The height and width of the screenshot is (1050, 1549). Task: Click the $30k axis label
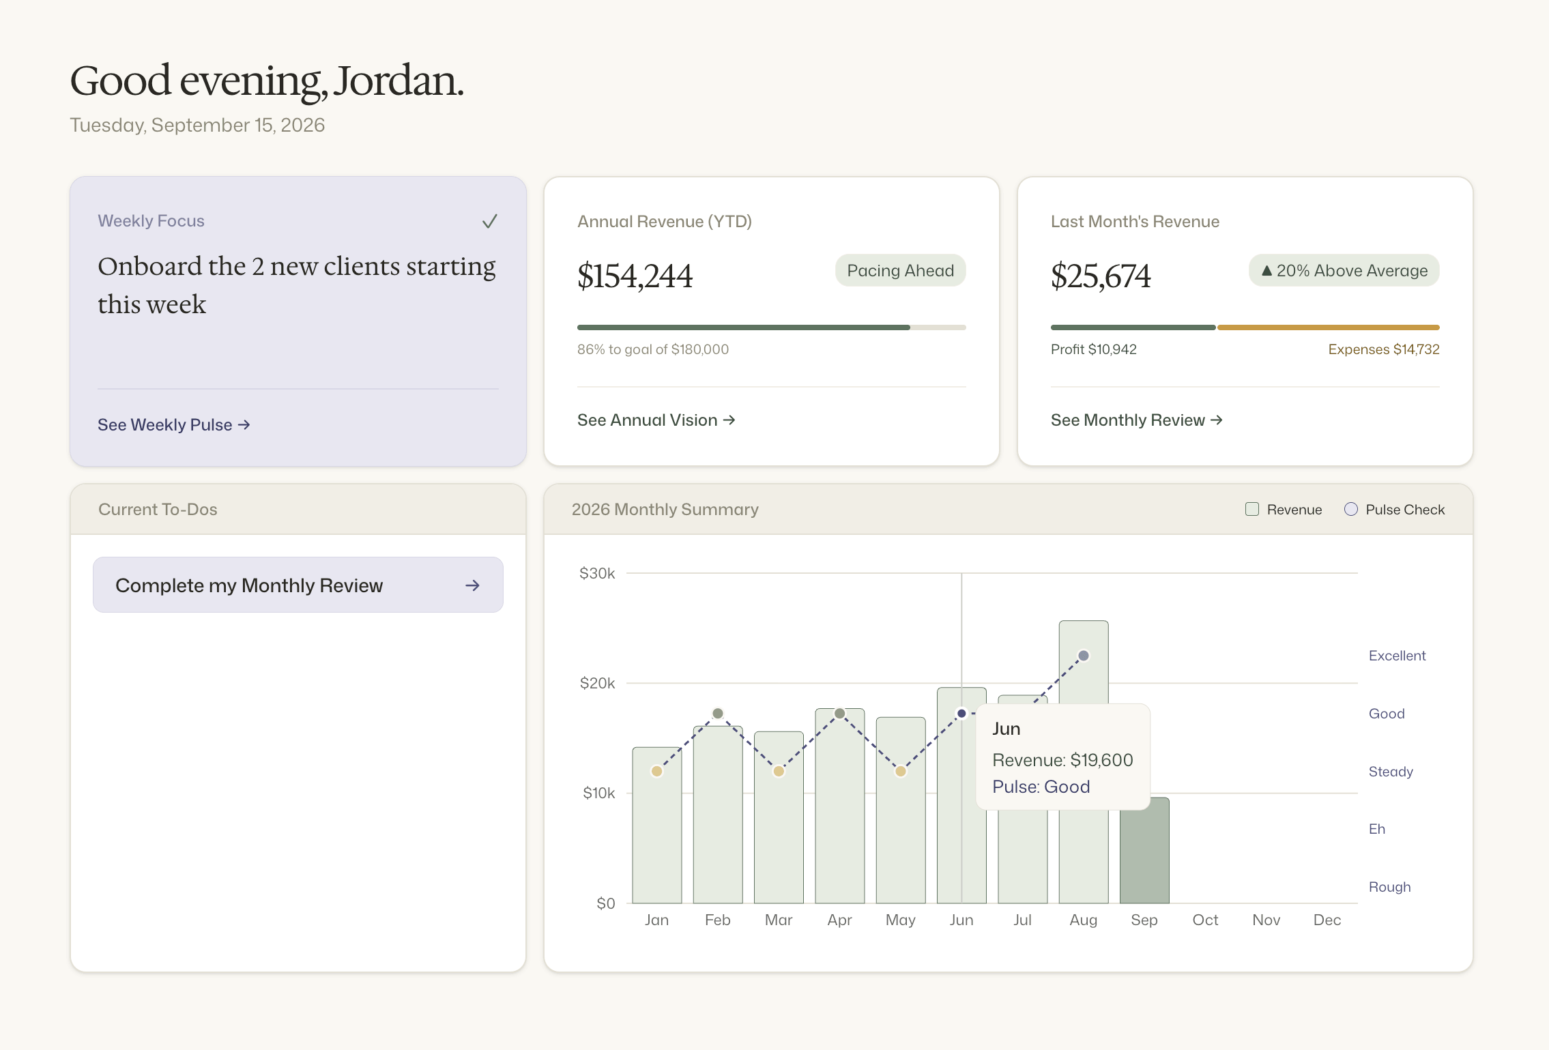pyautogui.click(x=597, y=573)
